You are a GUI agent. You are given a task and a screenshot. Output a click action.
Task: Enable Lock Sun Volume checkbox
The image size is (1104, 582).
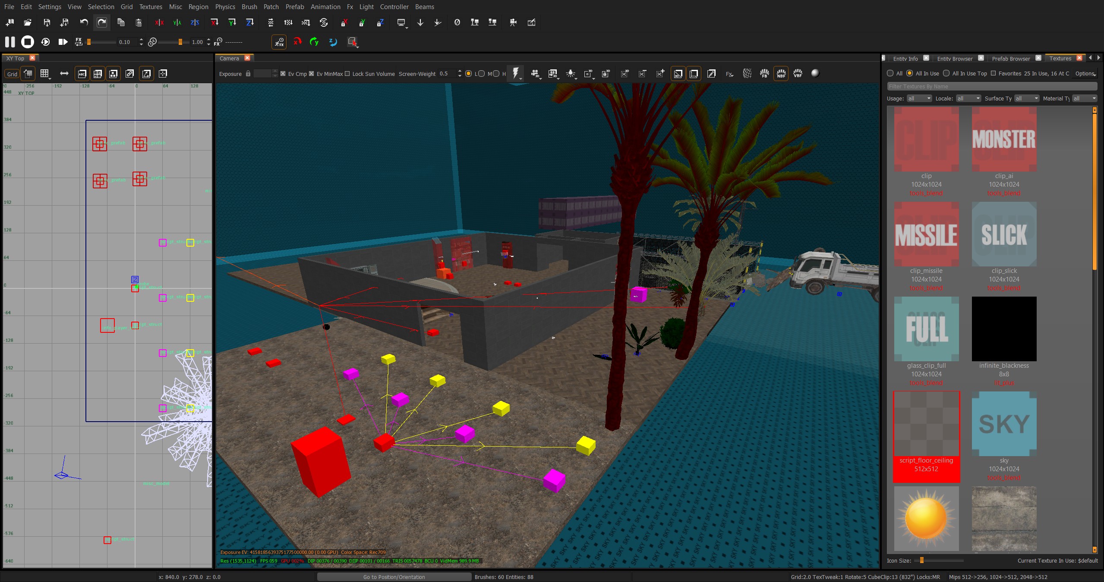click(347, 74)
